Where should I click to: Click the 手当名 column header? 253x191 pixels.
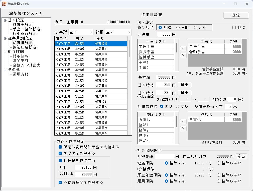(x=206, y=42)
